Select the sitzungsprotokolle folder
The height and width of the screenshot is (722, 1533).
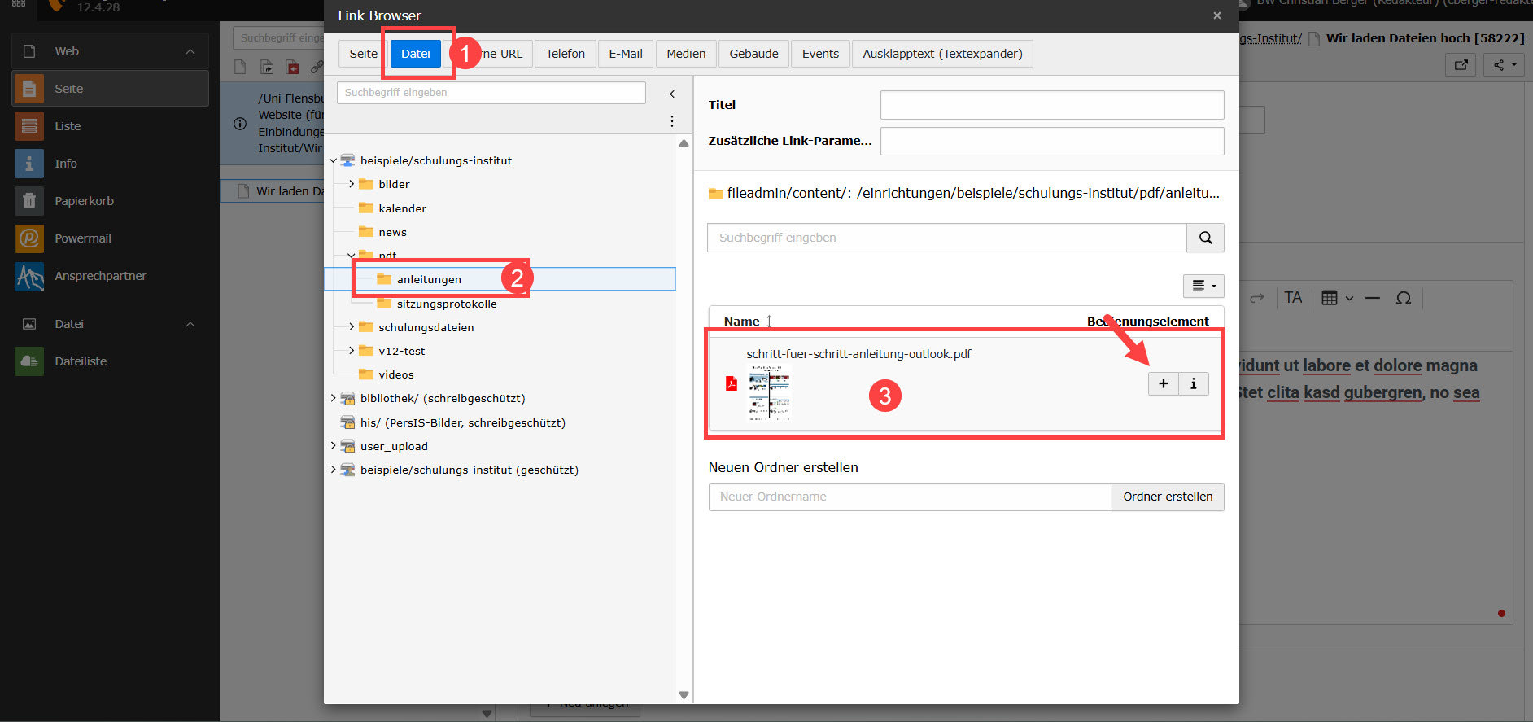click(x=446, y=304)
